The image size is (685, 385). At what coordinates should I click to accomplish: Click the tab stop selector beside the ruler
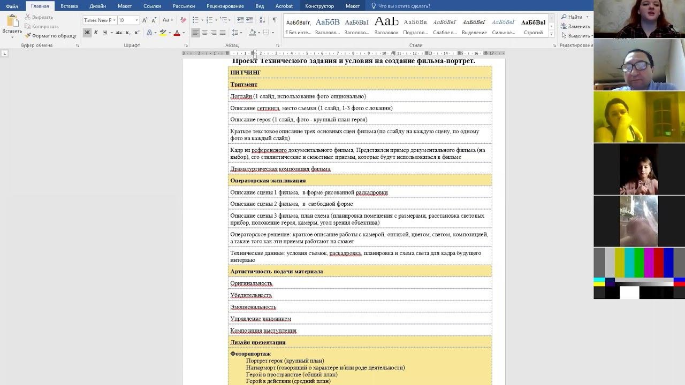point(5,53)
